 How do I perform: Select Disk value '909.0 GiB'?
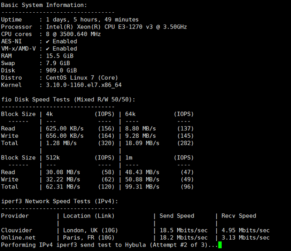click(62, 71)
